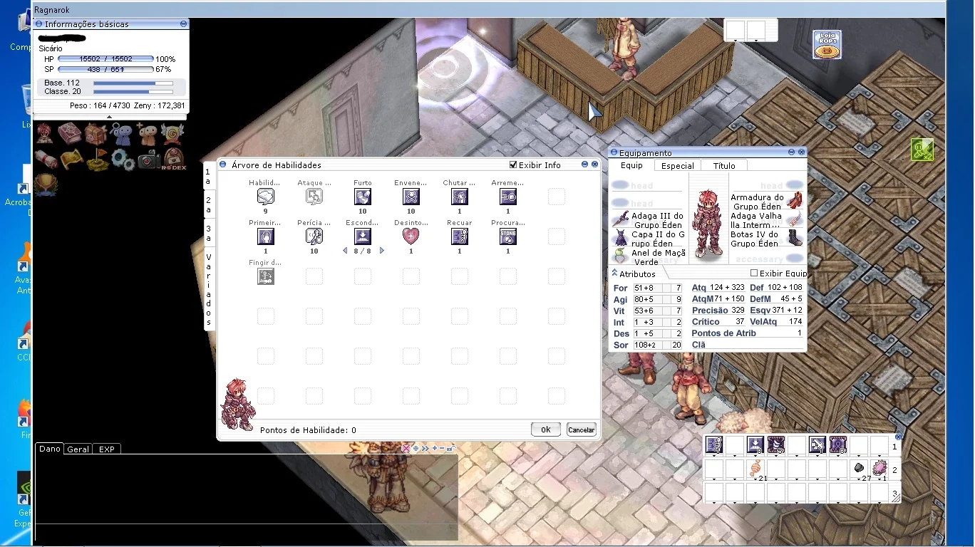Increase Escond... skill level with right arrow
The height and width of the screenshot is (547, 975).
click(382, 251)
